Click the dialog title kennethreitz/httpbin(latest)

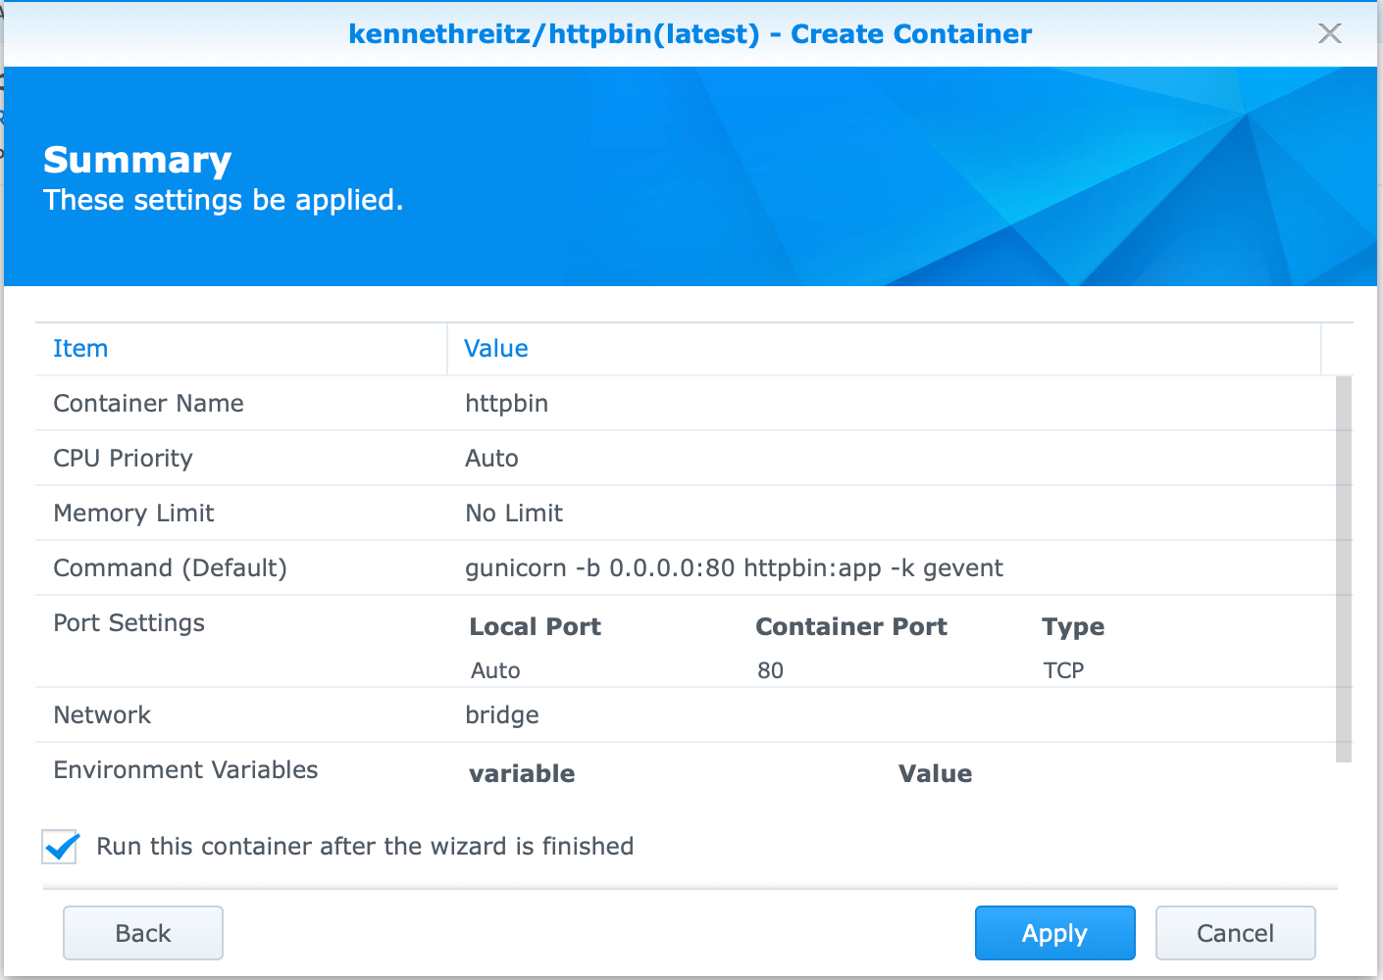pyautogui.click(x=690, y=33)
